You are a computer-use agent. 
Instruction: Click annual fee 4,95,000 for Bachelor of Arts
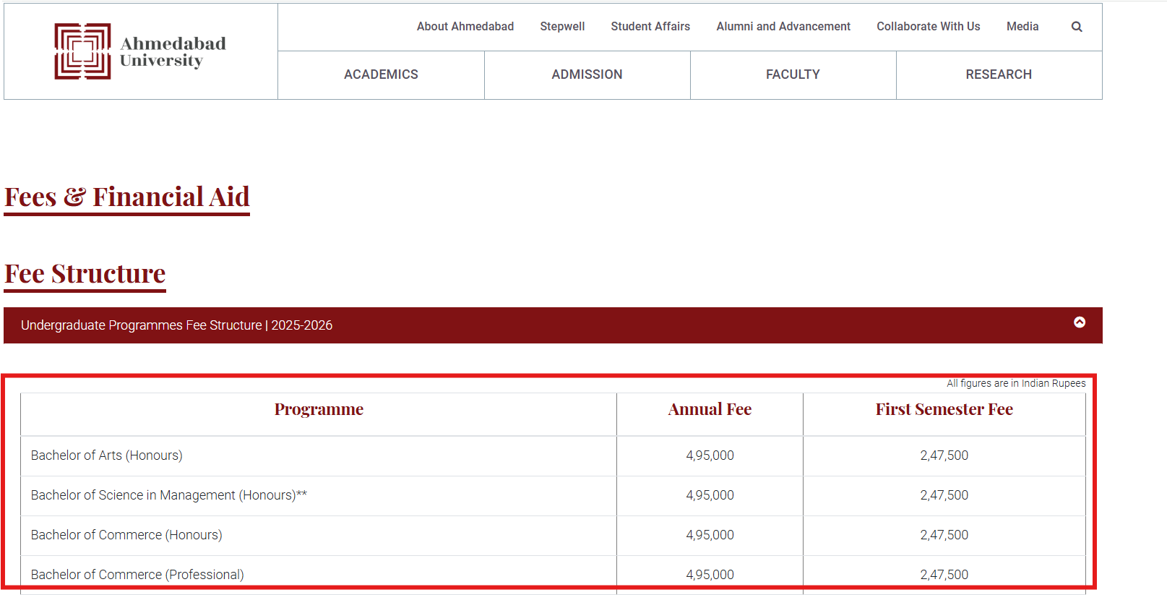710,455
